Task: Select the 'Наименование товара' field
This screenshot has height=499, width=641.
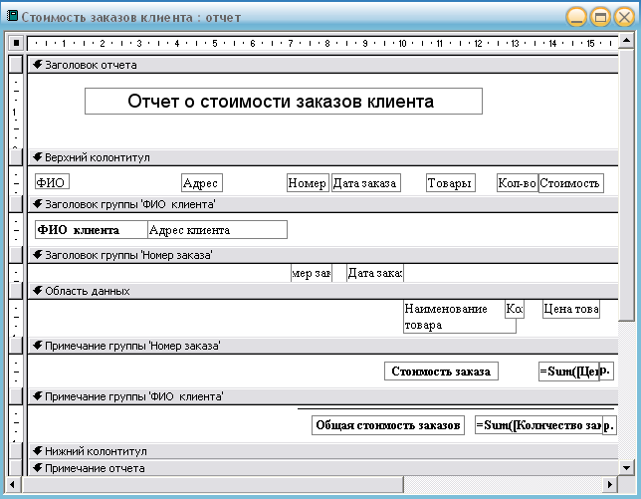Action: [x=453, y=317]
